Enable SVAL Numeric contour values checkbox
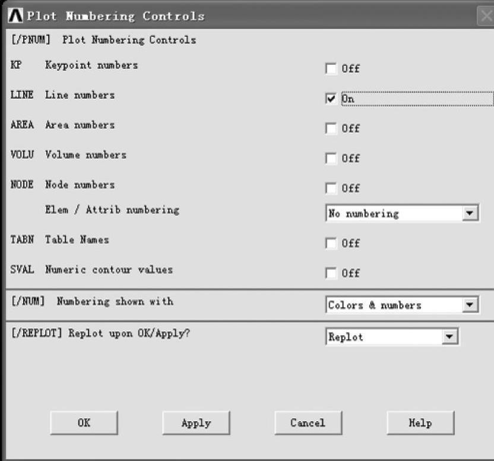 pyautogui.click(x=331, y=273)
